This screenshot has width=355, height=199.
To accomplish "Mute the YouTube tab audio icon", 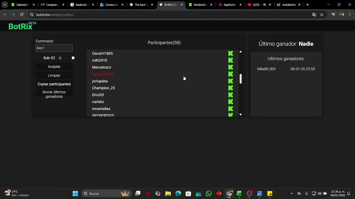I will [264, 5].
